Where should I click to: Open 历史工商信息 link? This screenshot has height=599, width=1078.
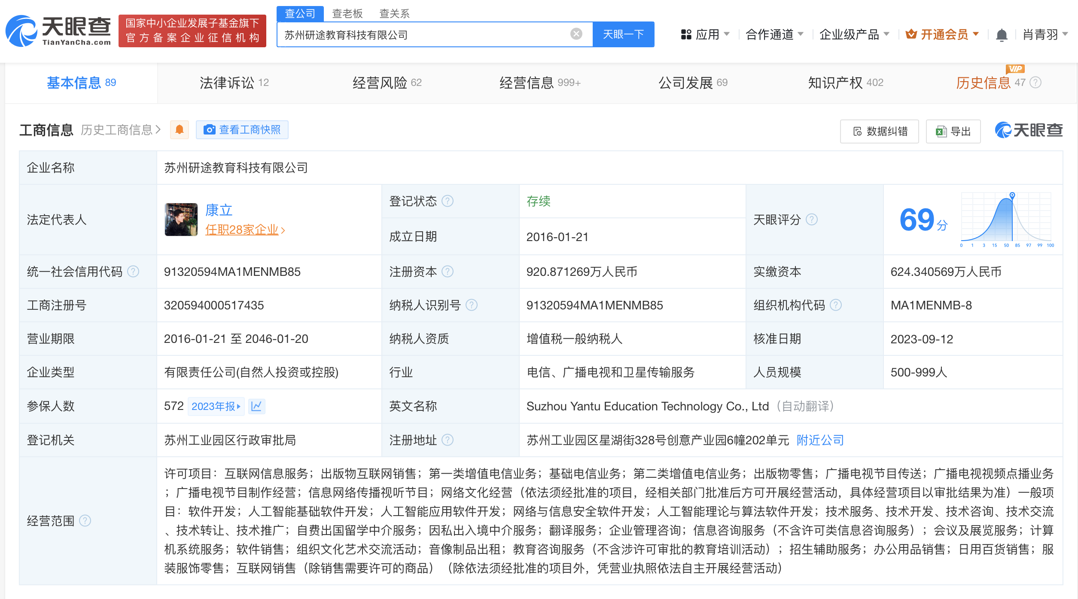120,130
